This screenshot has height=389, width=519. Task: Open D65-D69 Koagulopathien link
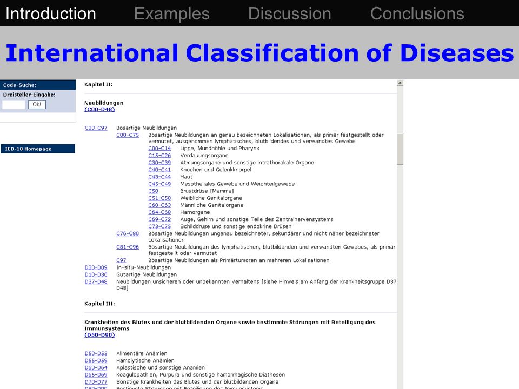point(96,375)
